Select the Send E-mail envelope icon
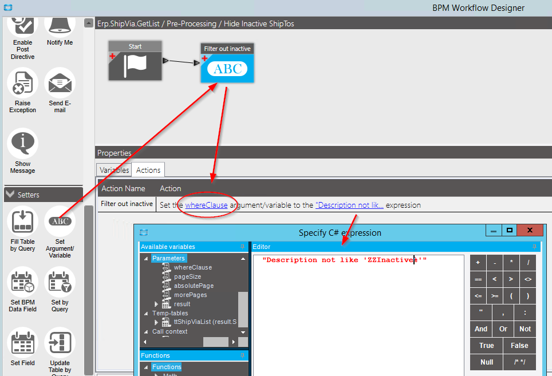 click(60, 83)
